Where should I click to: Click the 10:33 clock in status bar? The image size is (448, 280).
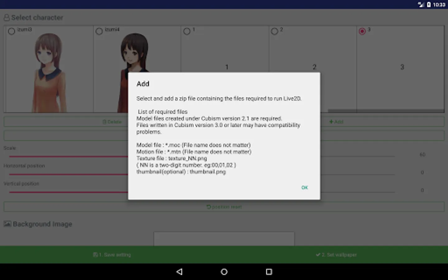(x=439, y=4)
